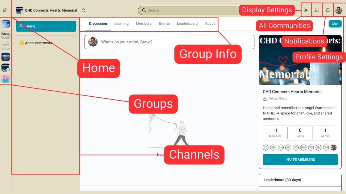Switch to the Learning tab
Screen dimensions: 346x194
[121, 24]
